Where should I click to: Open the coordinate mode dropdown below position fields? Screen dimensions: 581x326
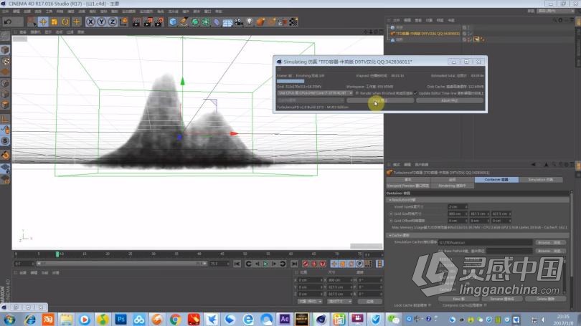310,302
